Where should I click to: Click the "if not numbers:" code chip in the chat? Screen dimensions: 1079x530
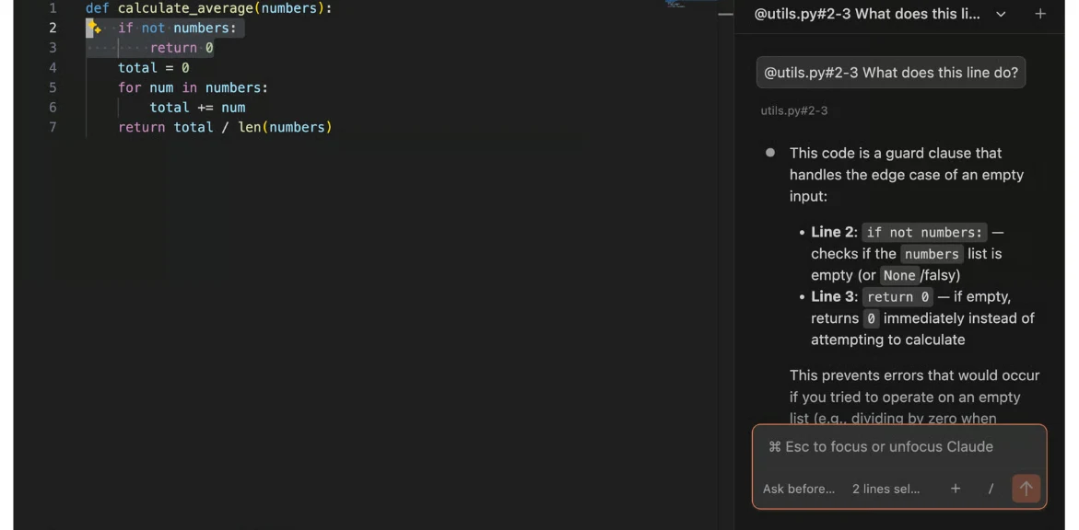pos(925,233)
